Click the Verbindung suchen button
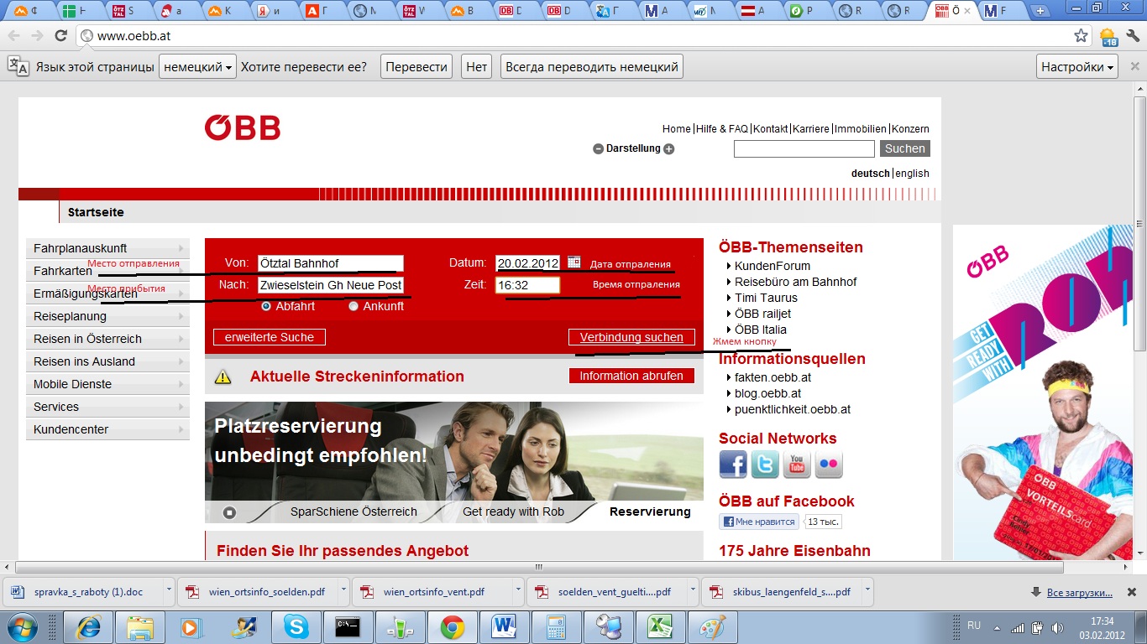 (x=631, y=337)
